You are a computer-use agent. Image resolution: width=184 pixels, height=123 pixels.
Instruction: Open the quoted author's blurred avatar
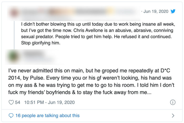click(x=15, y=12)
